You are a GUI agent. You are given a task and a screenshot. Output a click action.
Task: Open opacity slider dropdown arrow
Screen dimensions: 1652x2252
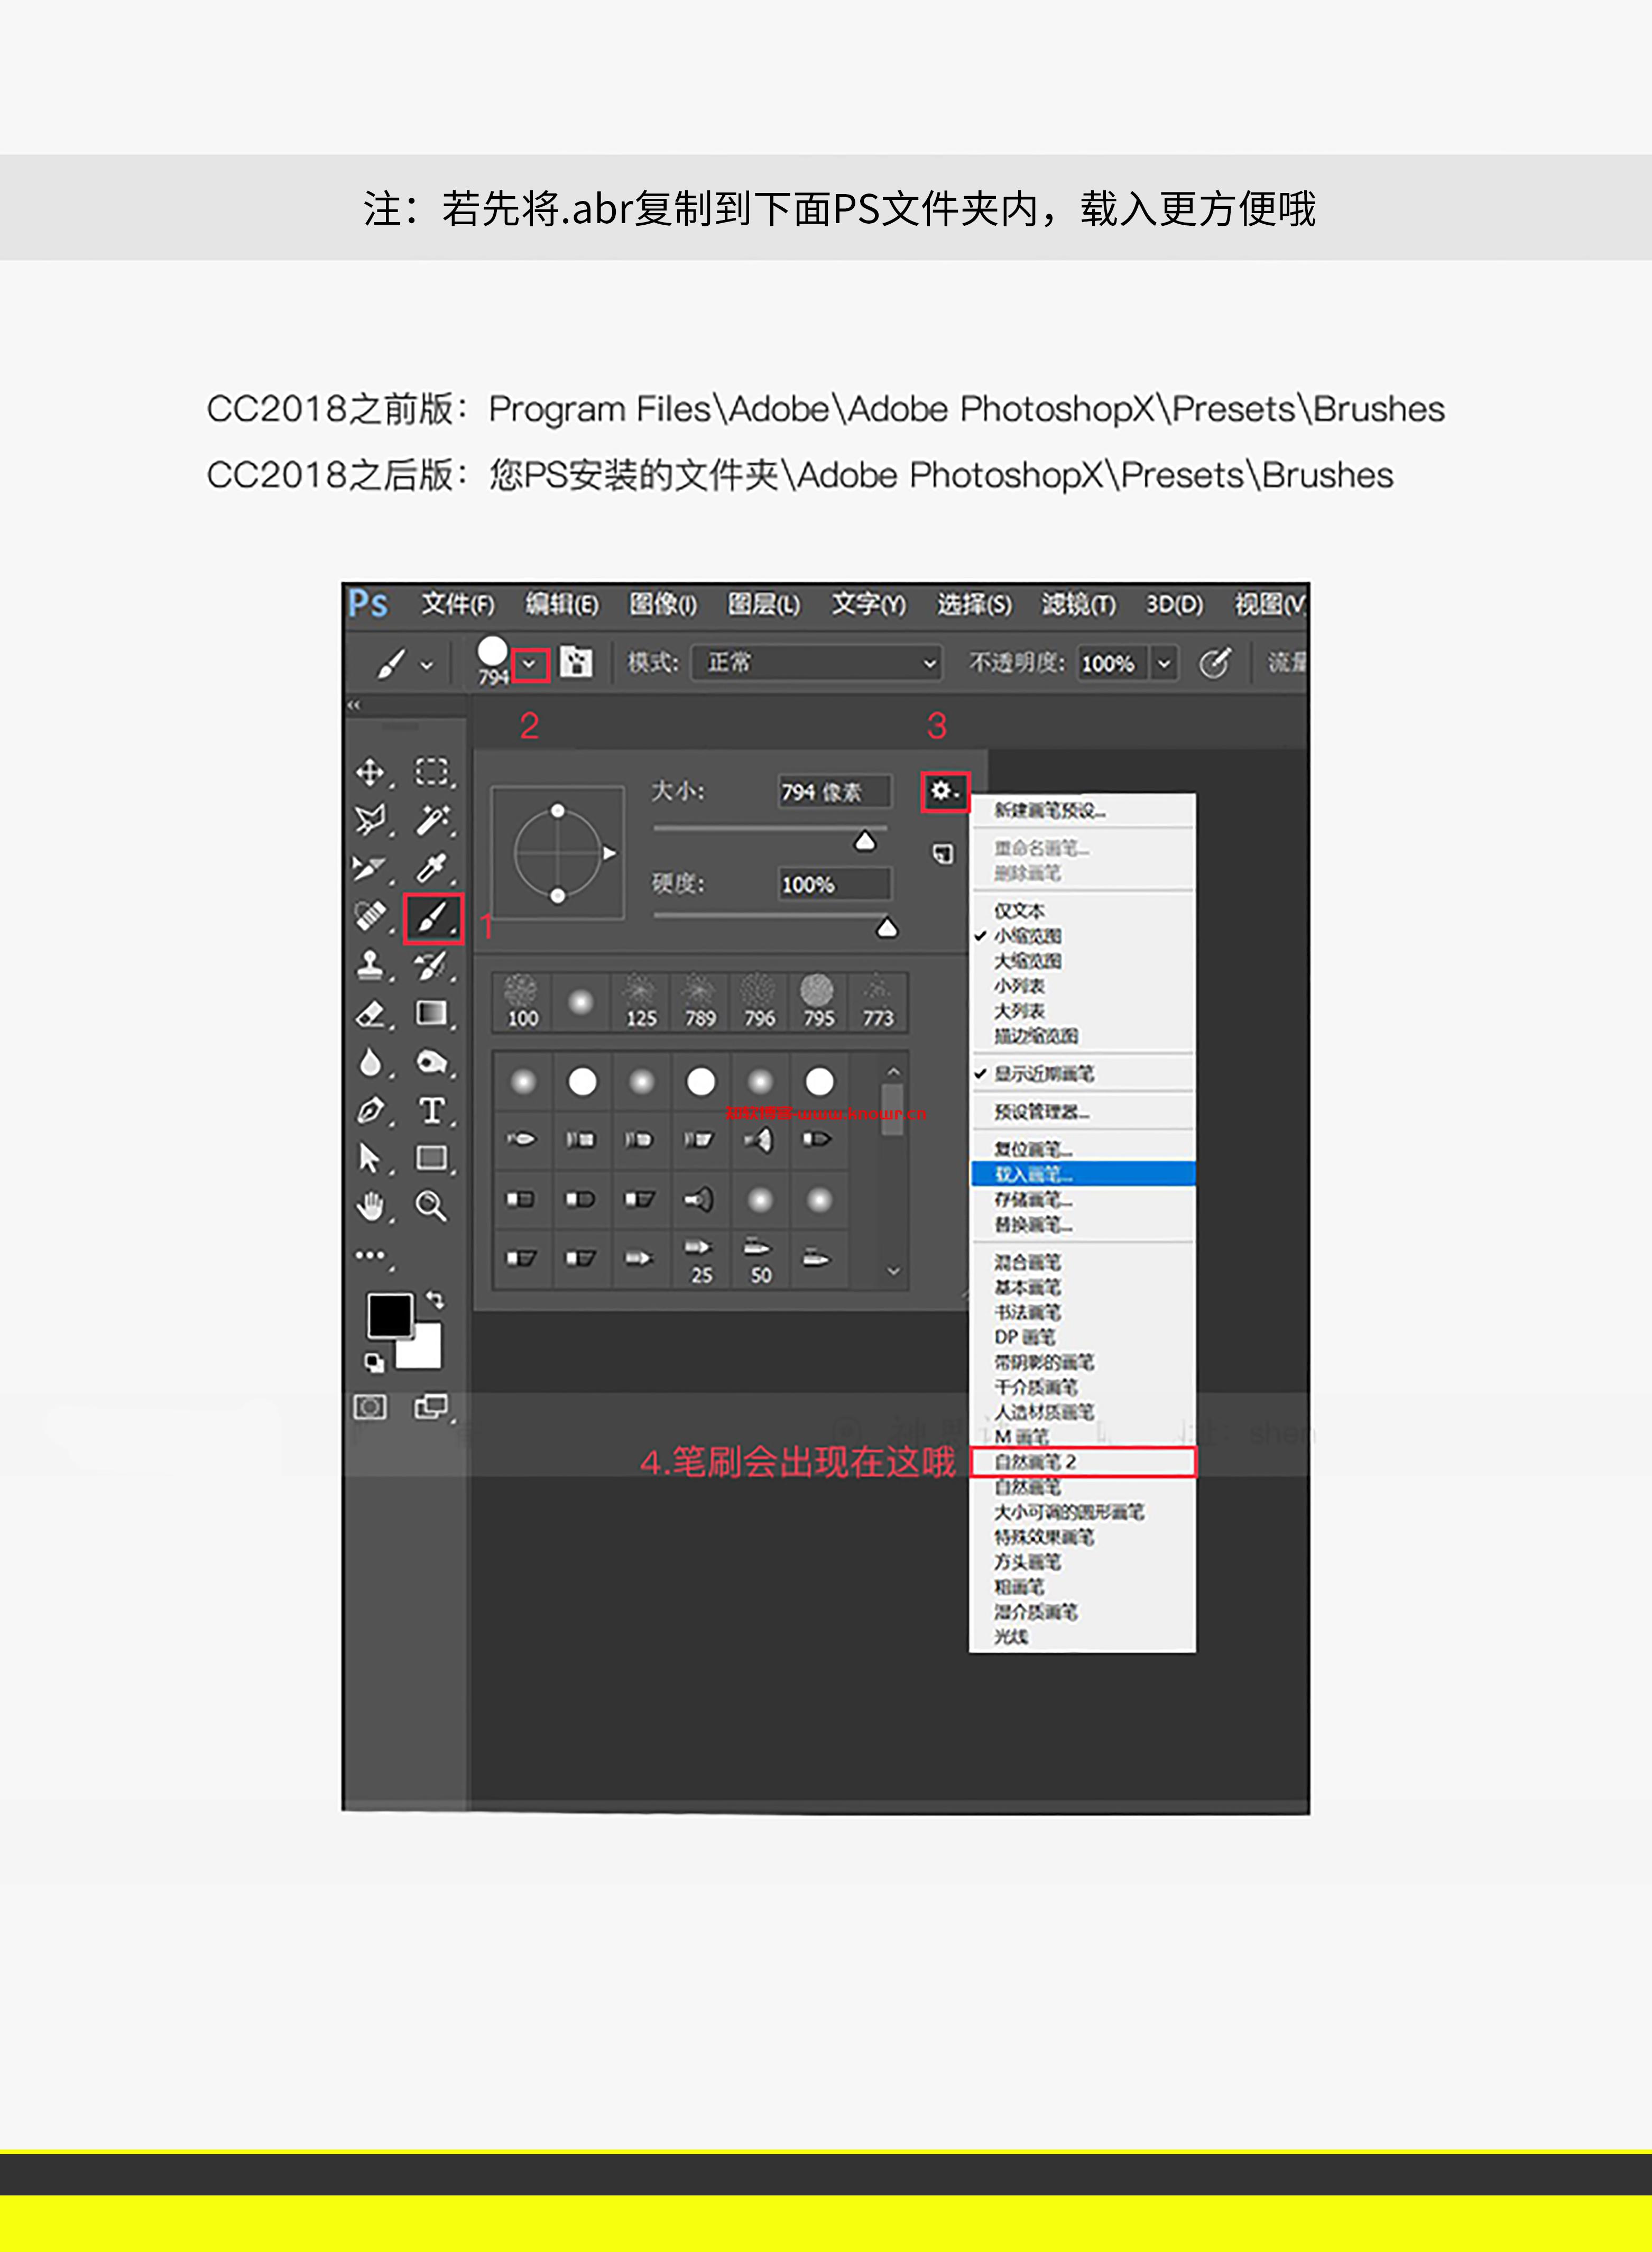[1164, 663]
